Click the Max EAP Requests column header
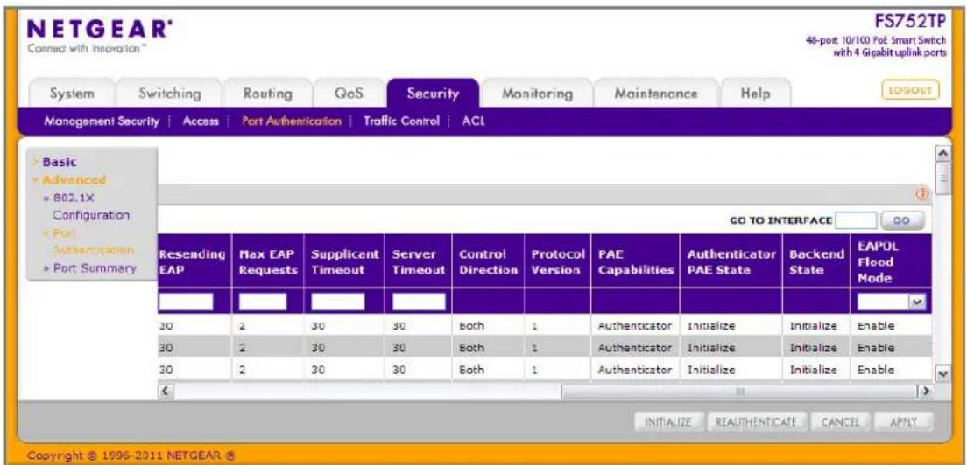Screen dimensions: 967x465 tap(268, 261)
